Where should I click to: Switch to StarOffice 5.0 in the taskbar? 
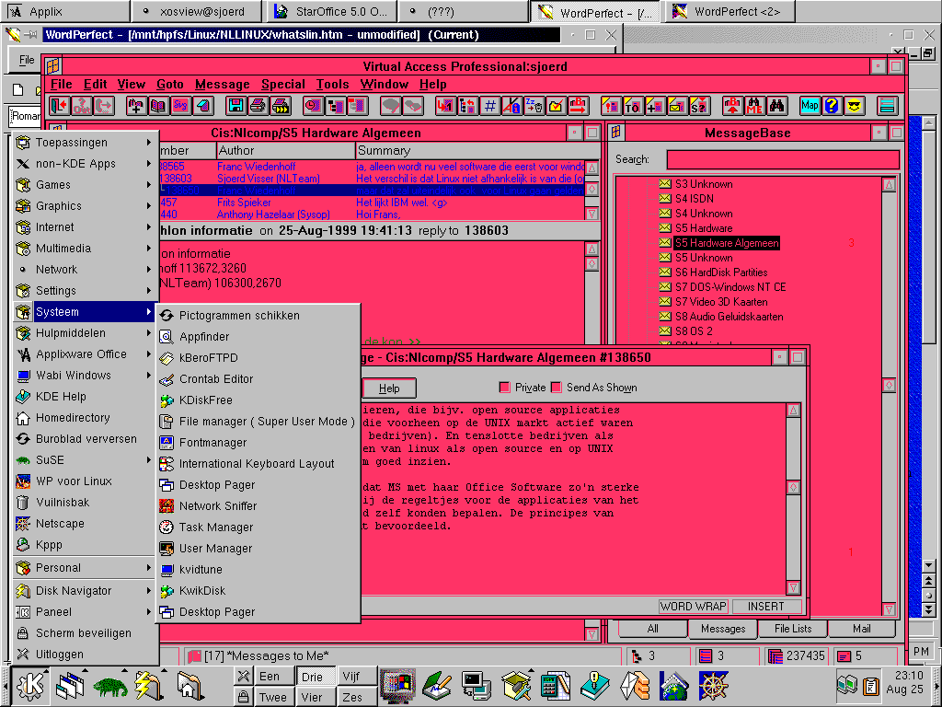(329, 11)
